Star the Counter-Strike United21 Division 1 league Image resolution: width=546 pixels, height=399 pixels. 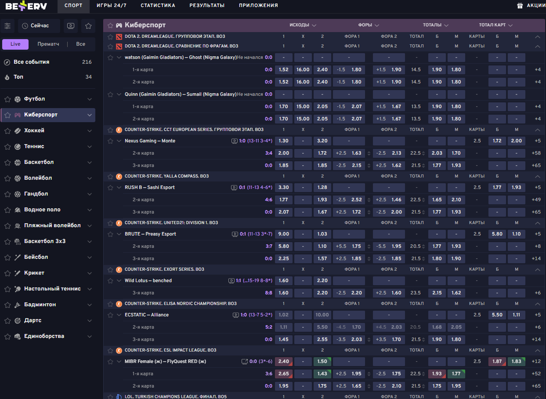[x=110, y=223]
